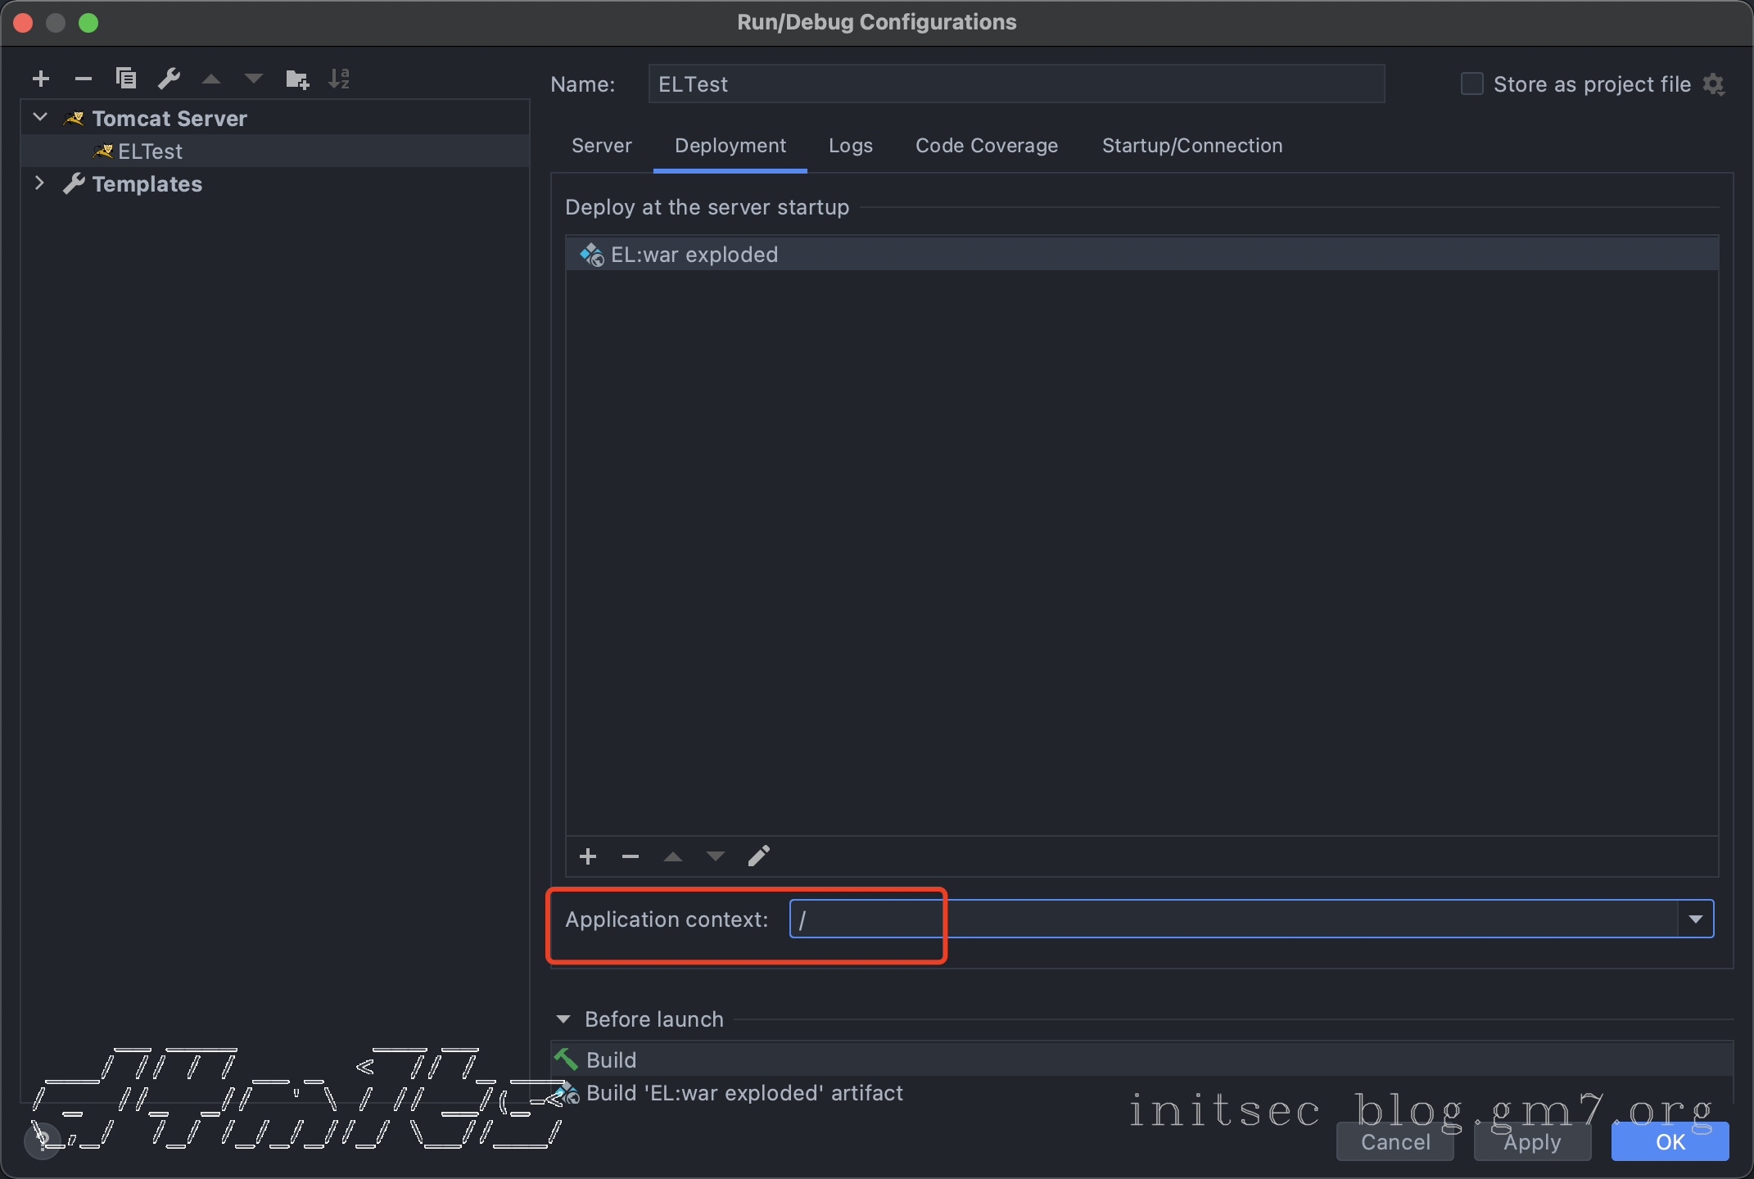Collapse the Before launch section
This screenshot has height=1179, width=1754.
(563, 1019)
